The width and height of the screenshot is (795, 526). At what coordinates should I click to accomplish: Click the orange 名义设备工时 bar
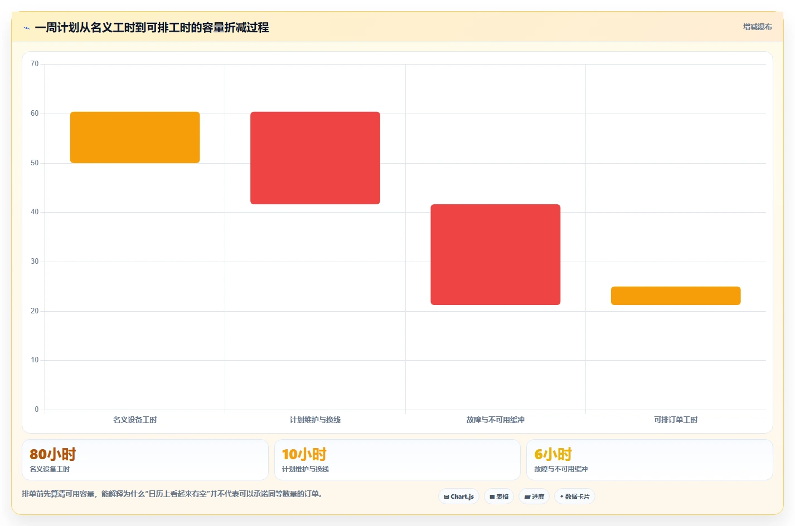[135, 137]
